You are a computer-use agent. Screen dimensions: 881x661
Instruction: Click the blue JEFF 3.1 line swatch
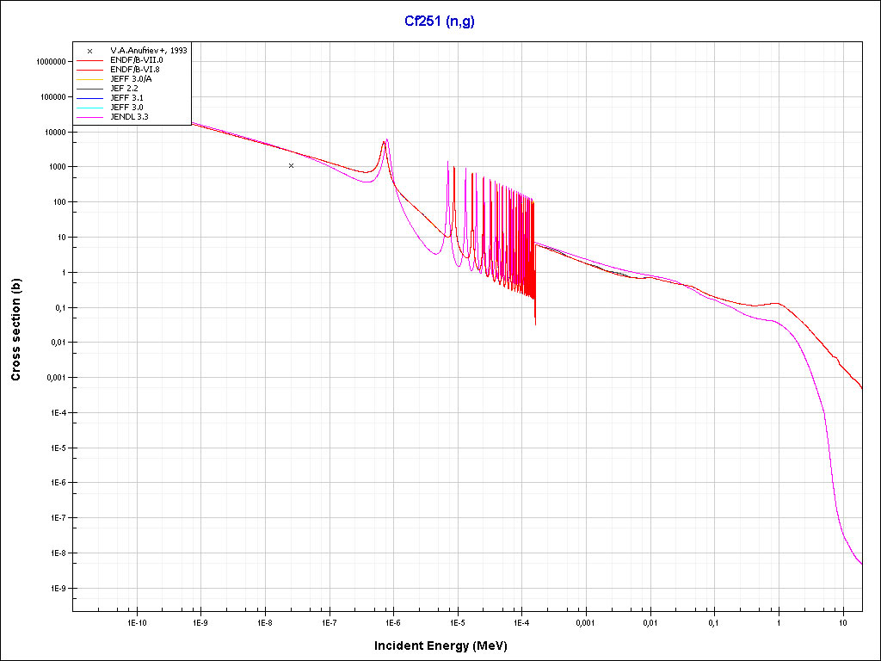coord(89,97)
